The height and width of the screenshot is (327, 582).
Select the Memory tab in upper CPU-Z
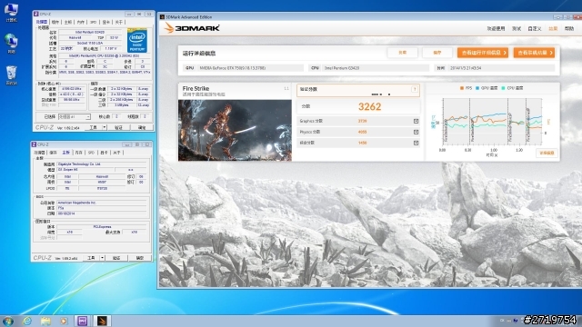[81, 22]
